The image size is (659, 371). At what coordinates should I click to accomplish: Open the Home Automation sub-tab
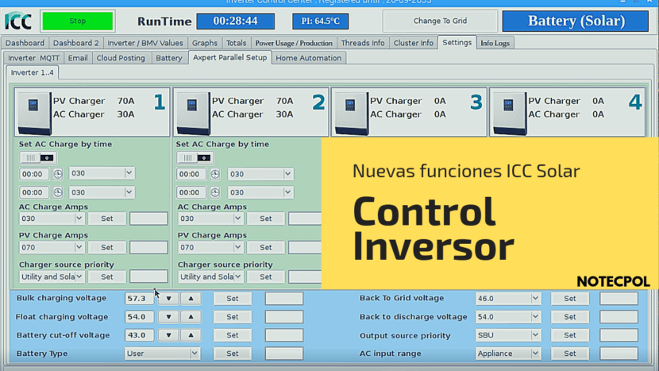[x=309, y=58]
